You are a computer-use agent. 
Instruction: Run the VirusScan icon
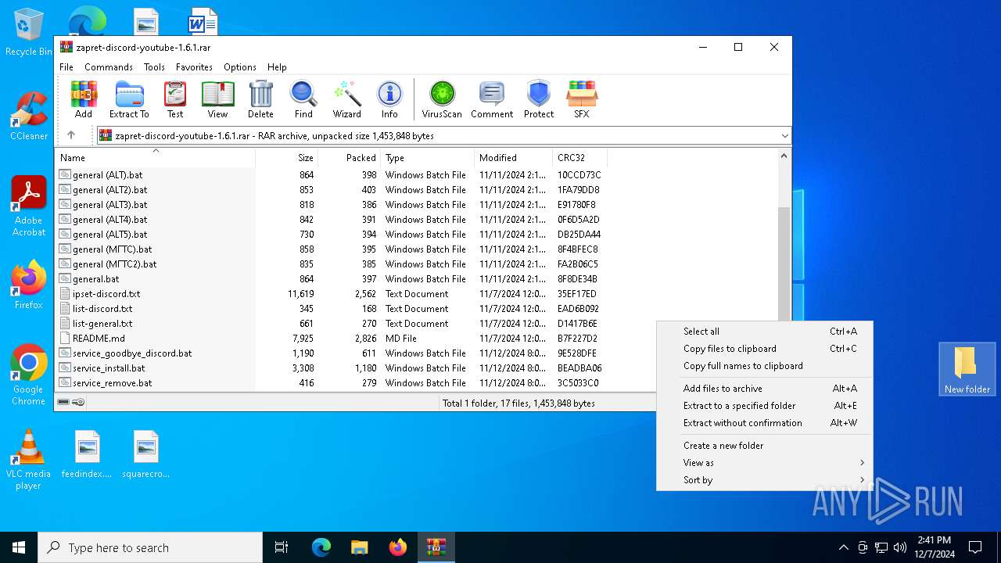[442, 99]
